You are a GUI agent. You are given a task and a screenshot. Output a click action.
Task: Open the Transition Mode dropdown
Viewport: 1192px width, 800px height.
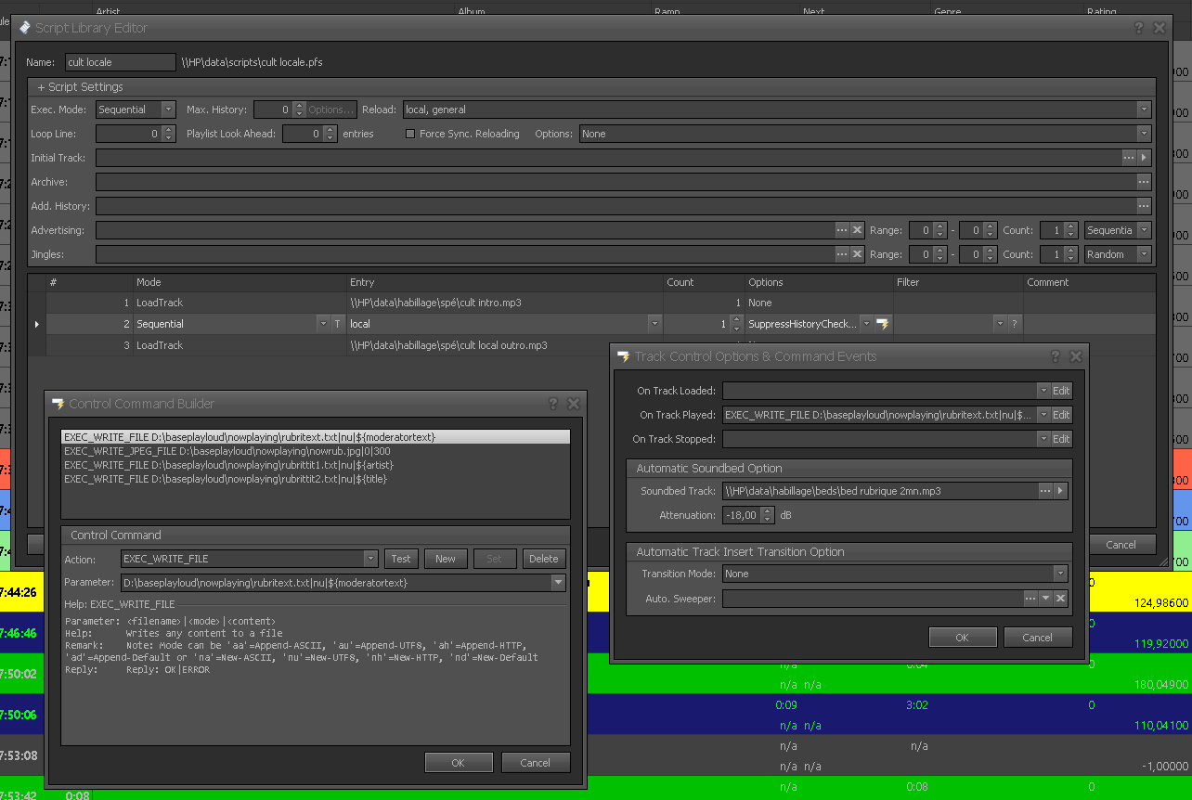click(1060, 574)
